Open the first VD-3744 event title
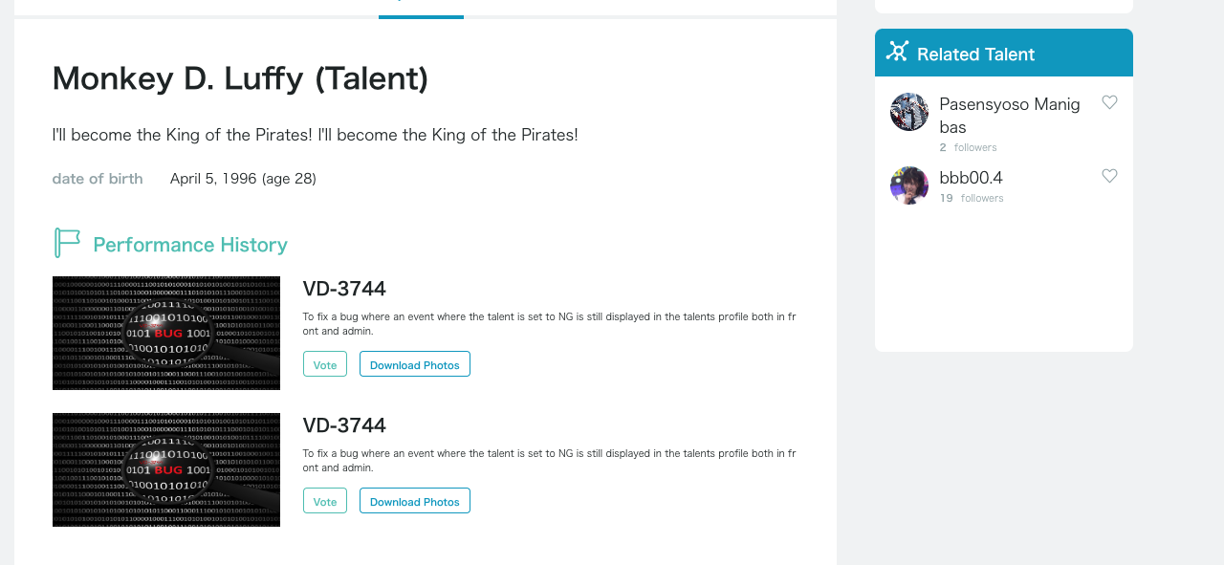 [344, 289]
